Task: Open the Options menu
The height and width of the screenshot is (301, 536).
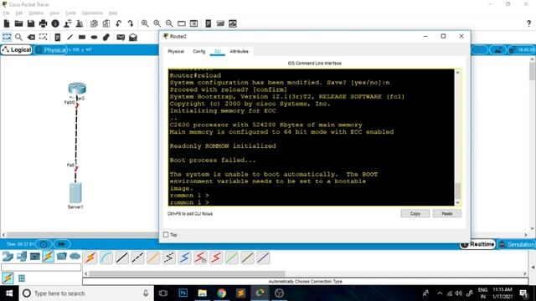Action: tap(35, 13)
